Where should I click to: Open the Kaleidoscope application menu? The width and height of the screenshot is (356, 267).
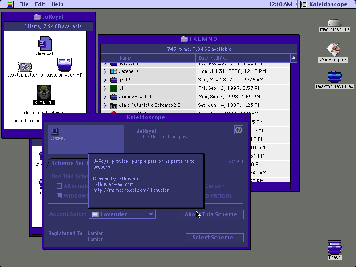[325, 4]
